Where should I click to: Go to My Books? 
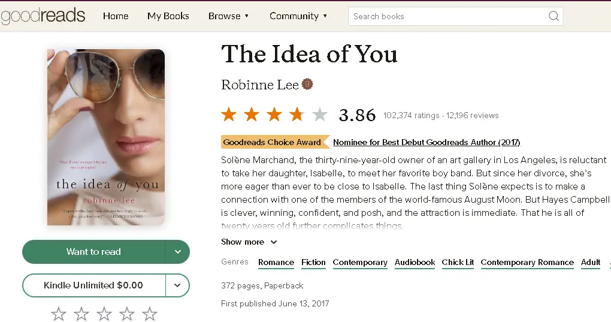[x=168, y=16]
